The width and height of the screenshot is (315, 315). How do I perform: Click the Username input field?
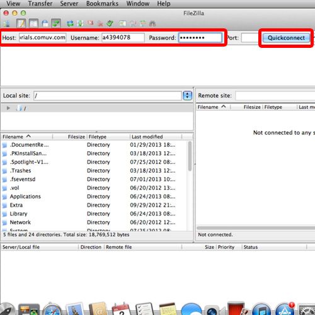[123, 38]
